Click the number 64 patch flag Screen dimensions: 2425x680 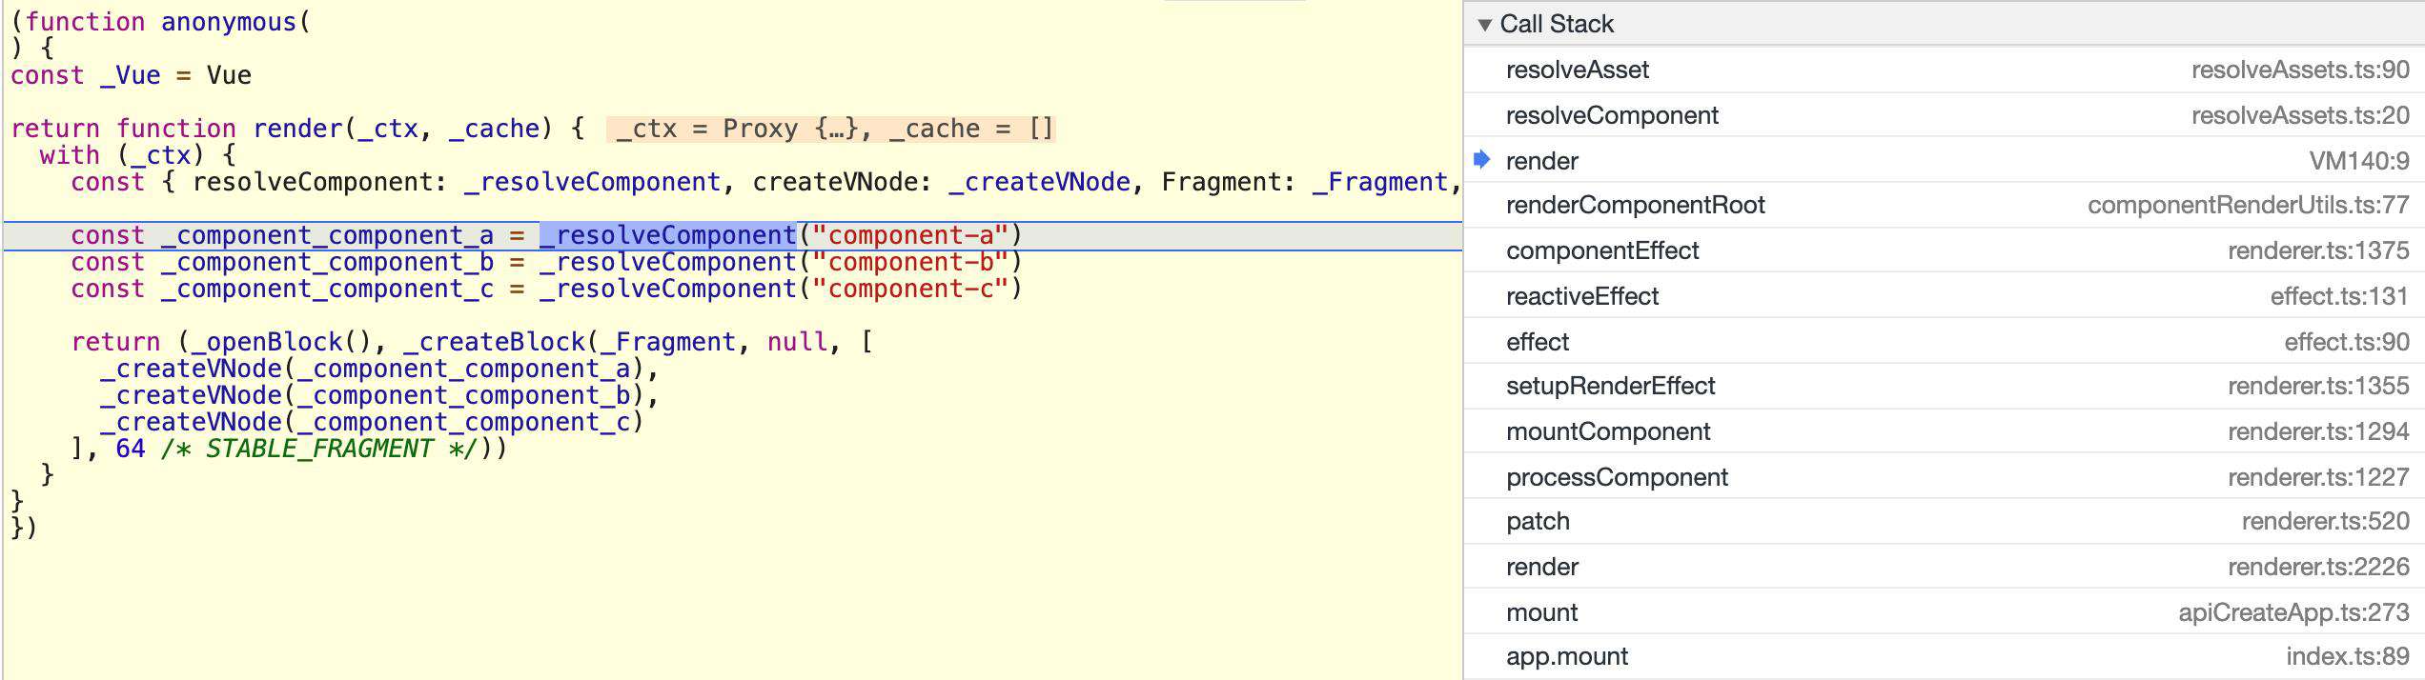(131, 449)
